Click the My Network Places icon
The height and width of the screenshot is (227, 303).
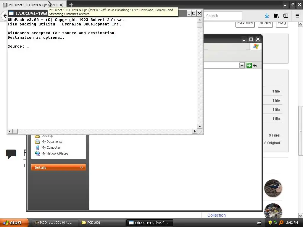click(x=37, y=153)
